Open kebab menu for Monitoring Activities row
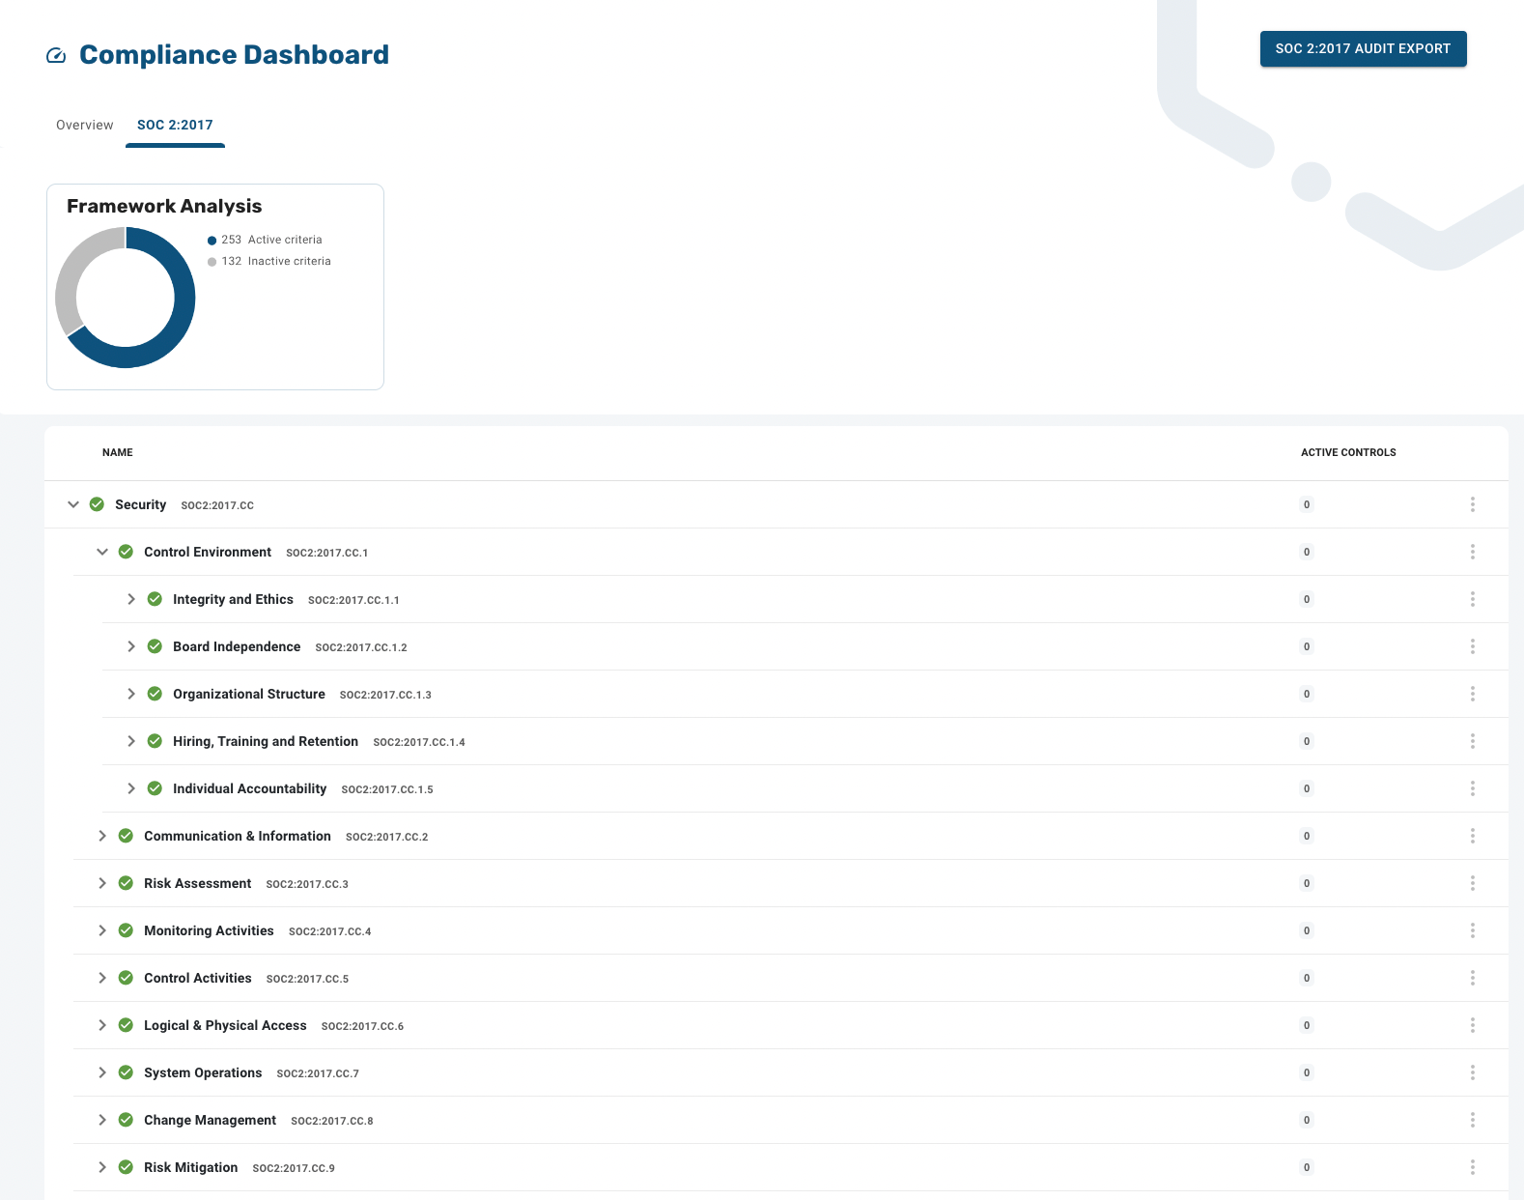 [1472, 930]
